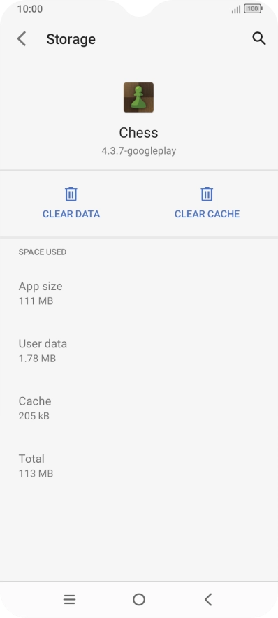
Task: Open the recent apps navigation icon
Action: tap(69, 600)
